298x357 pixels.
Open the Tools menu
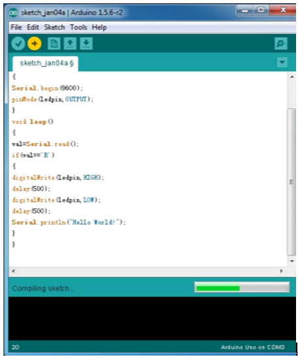(79, 28)
